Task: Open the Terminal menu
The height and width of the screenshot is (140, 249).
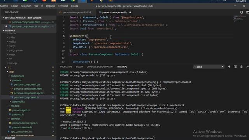Action: pos(63,6)
